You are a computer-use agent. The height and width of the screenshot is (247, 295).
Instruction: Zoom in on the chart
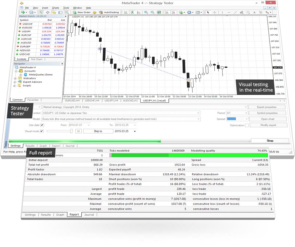[x=146, y=12]
